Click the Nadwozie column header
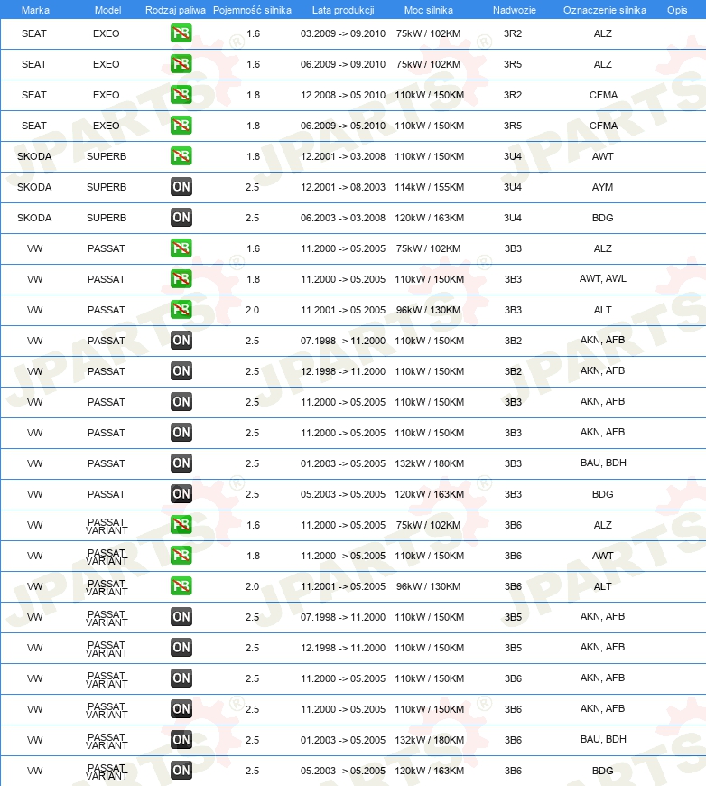The height and width of the screenshot is (786, 706). click(514, 10)
